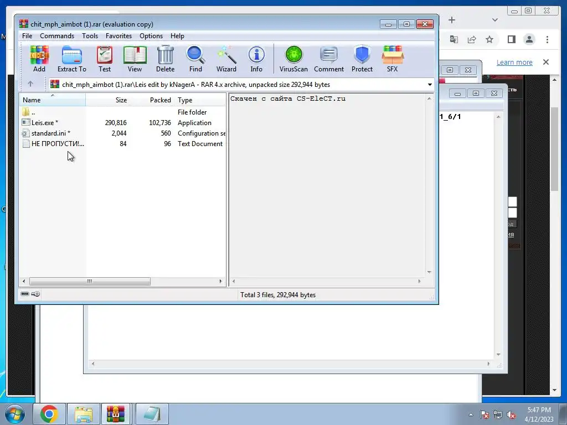Click file list scroll right arrow
This screenshot has width=567, height=425.
pos(220,281)
